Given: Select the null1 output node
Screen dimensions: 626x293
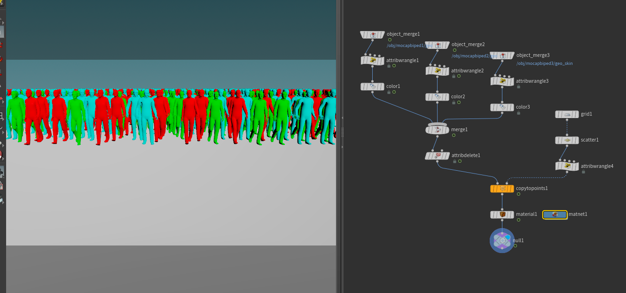Looking at the screenshot, I should tap(502, 240).
